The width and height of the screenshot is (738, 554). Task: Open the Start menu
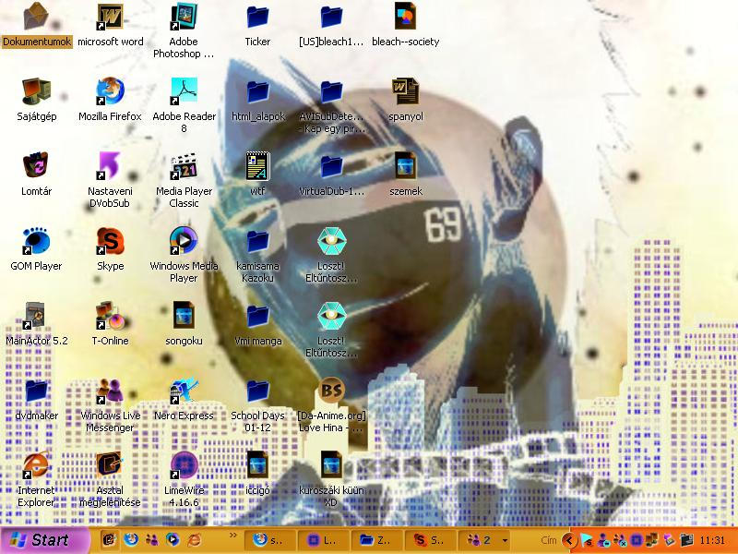click(42, 539)
